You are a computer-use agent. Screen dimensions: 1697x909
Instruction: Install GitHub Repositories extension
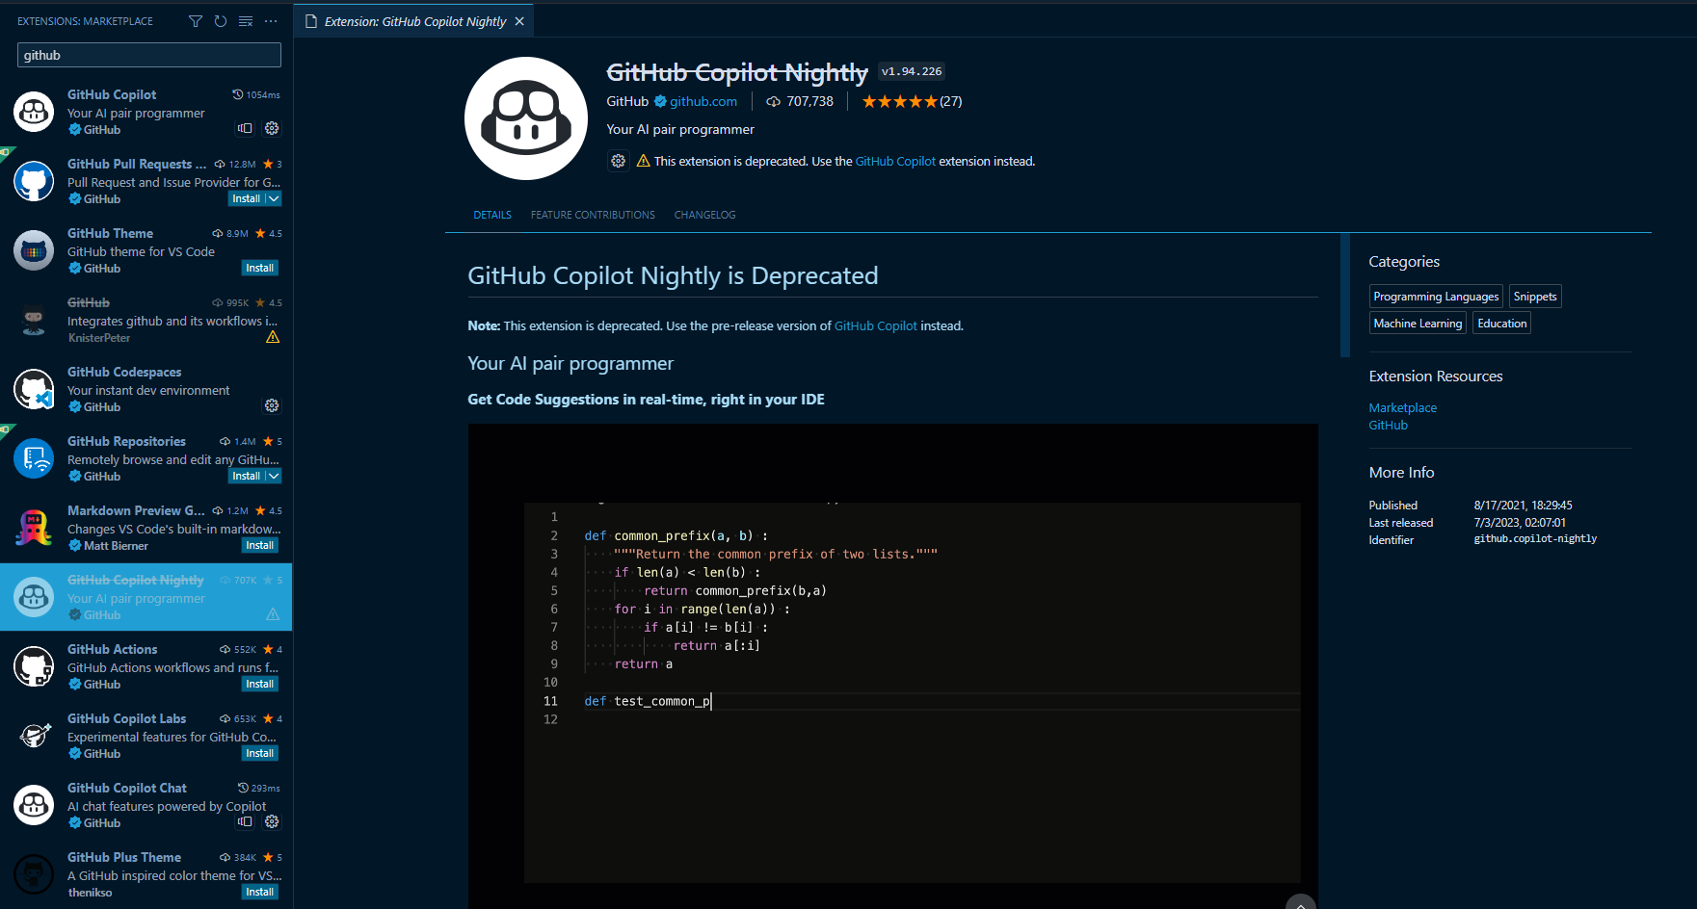(247, 476)
